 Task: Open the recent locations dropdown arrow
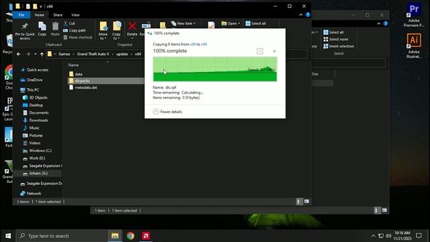pos(36,54)
